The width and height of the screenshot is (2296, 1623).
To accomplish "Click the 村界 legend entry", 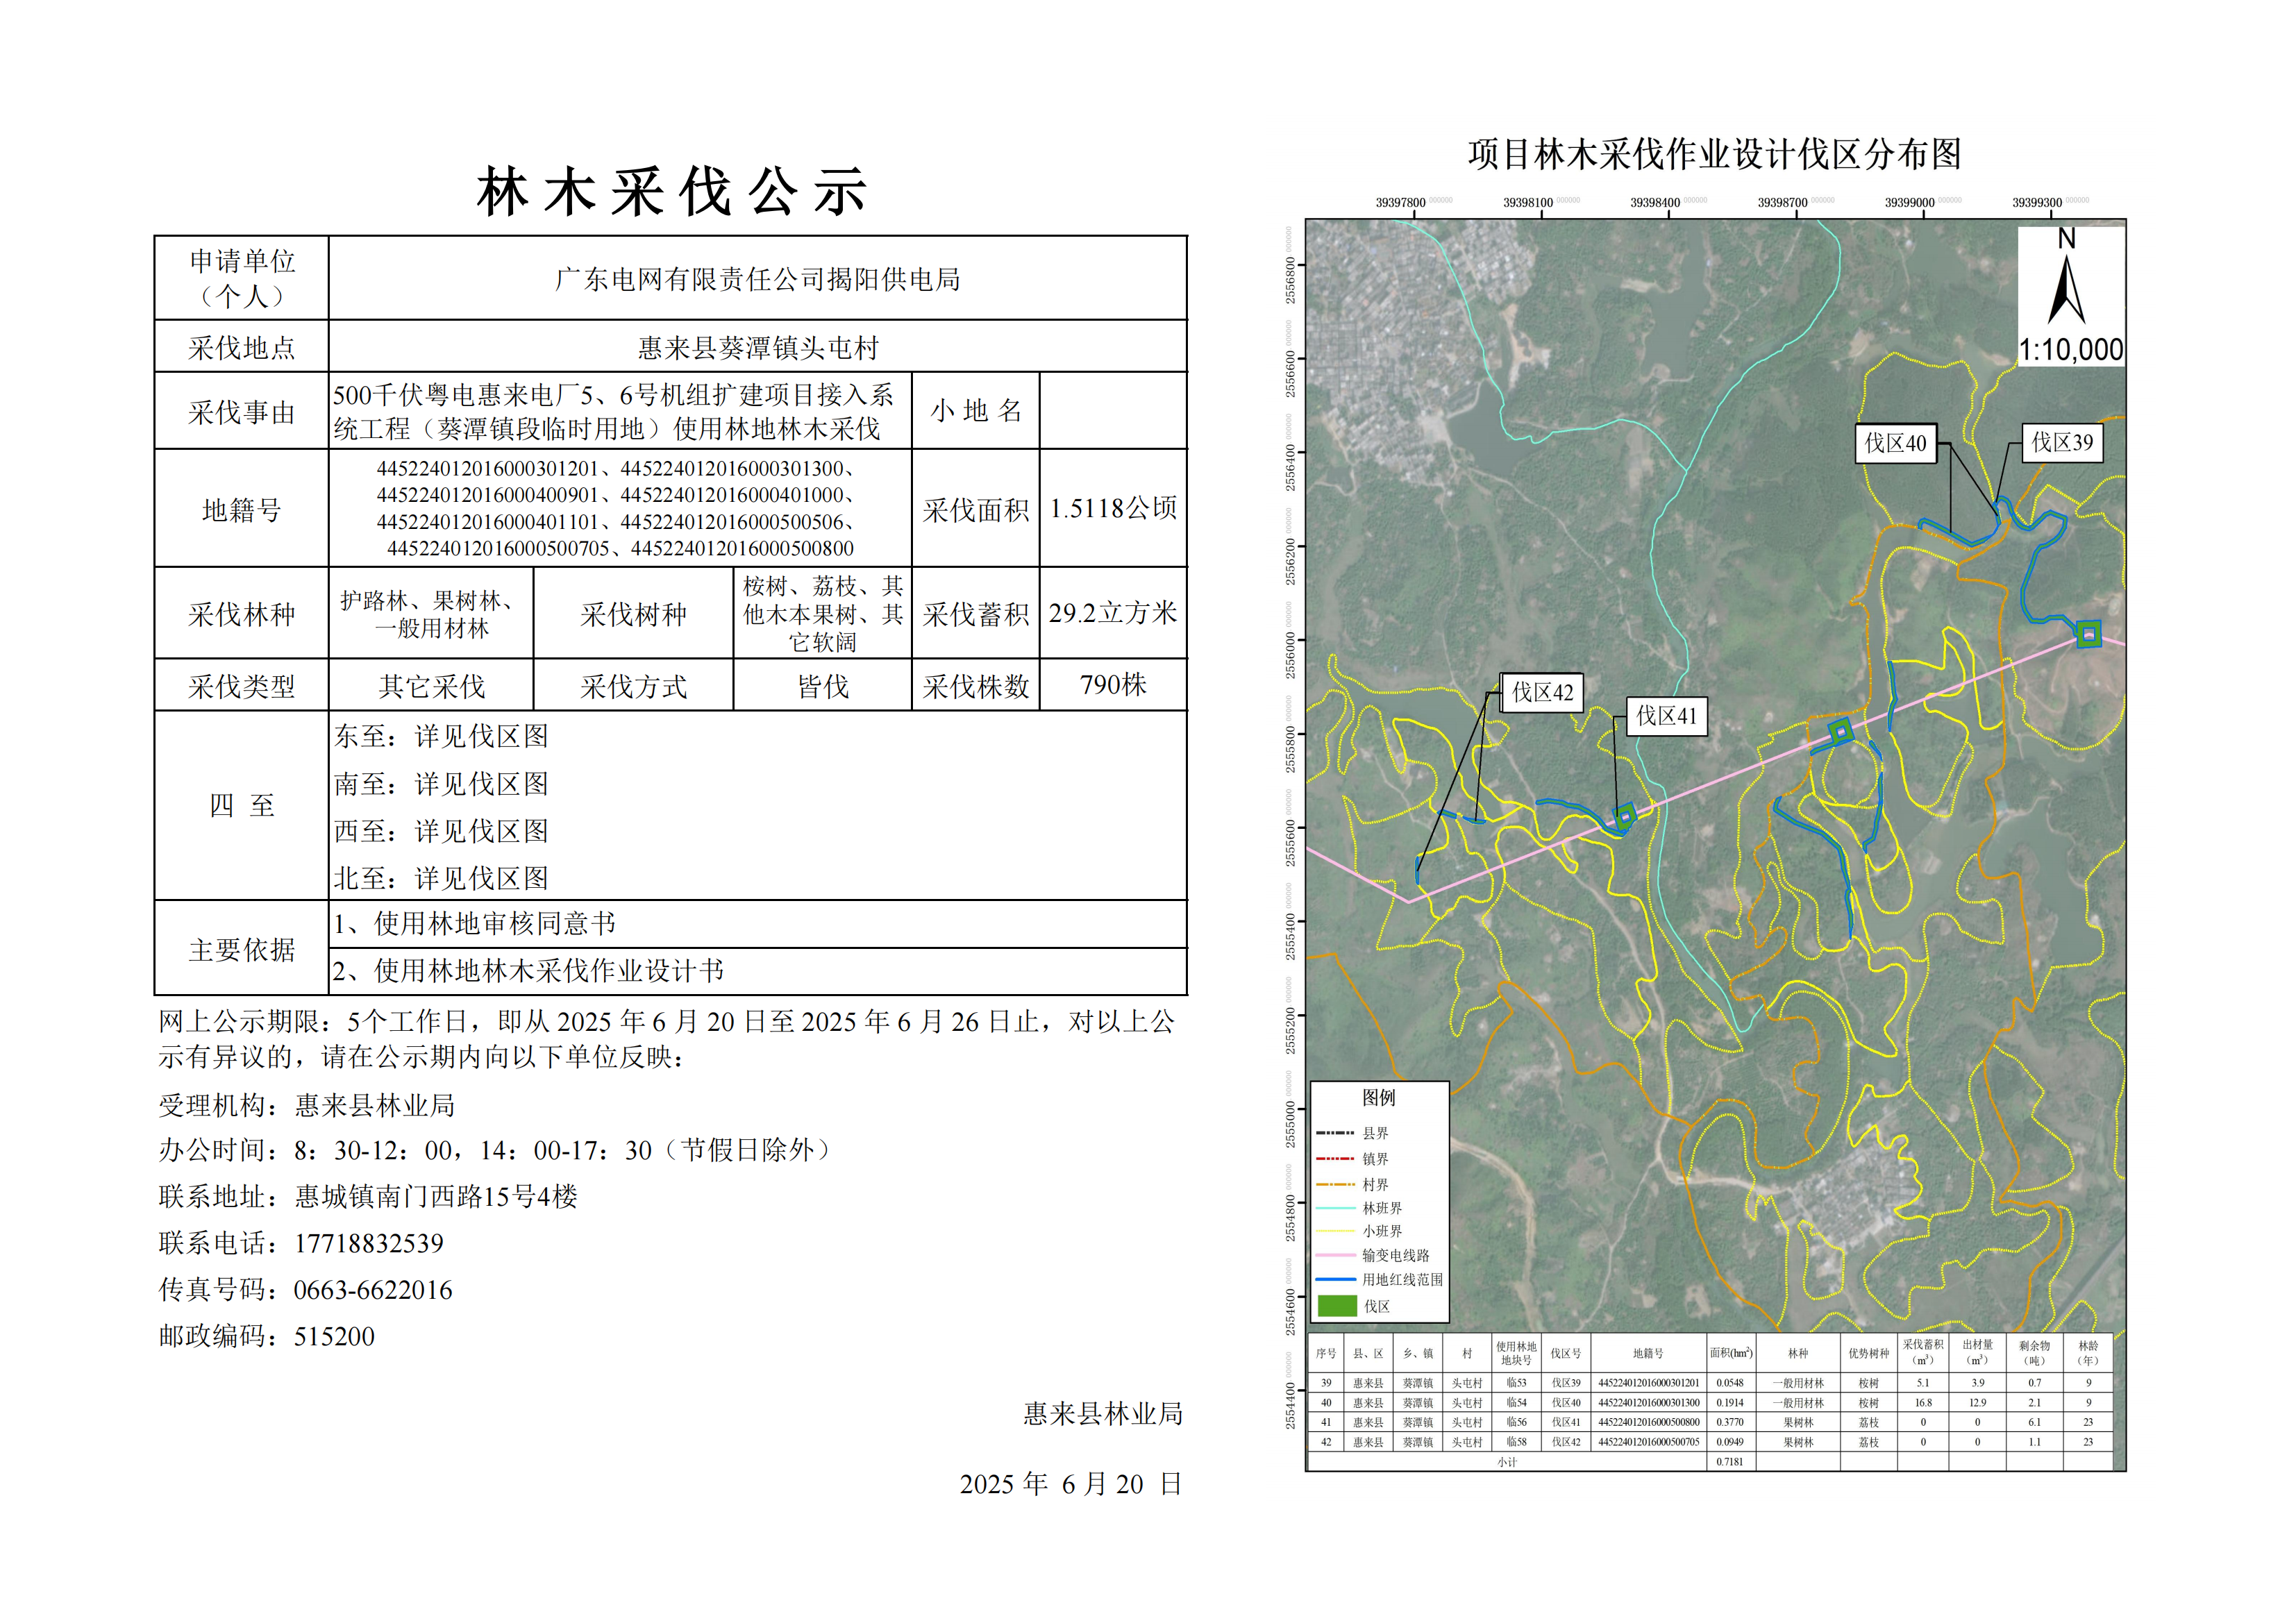I will tap(1353, 1184).
